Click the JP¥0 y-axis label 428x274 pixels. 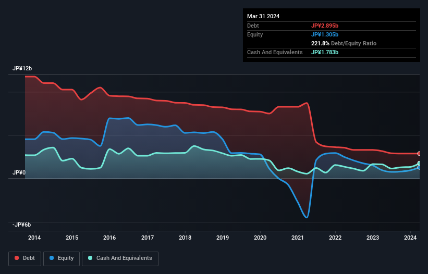tap(19, 173)
